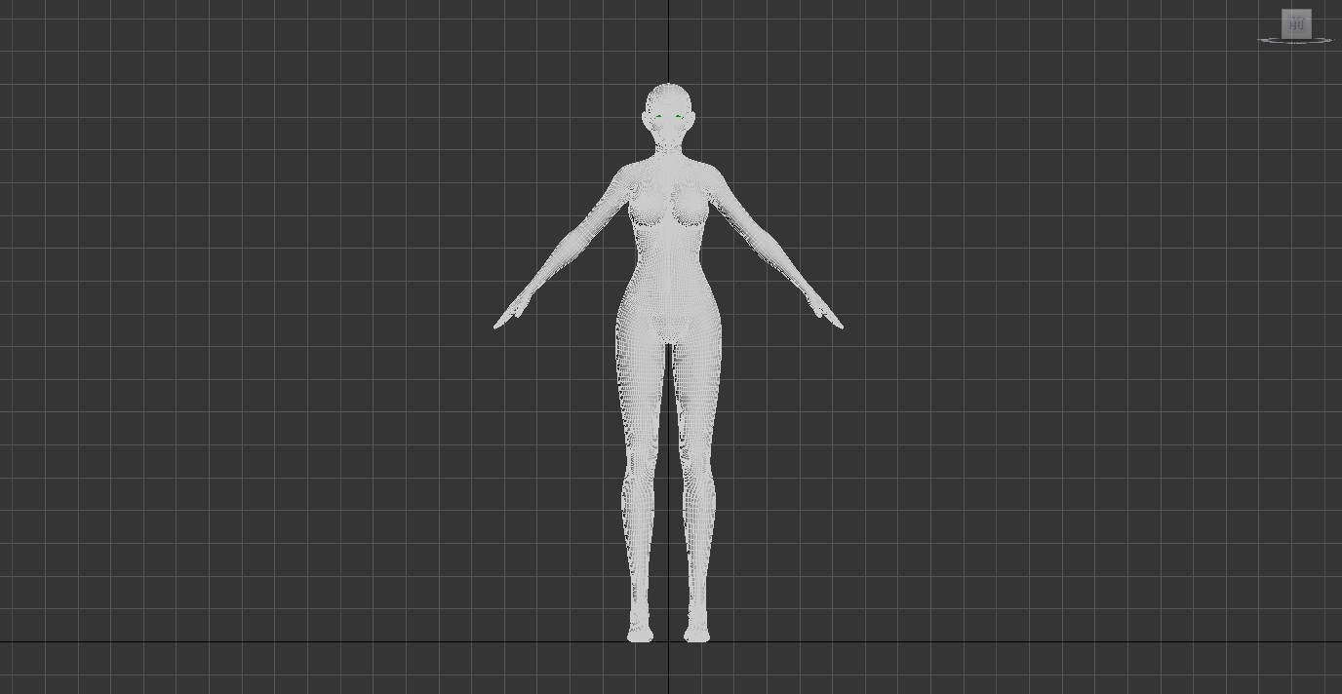Screen dimensions: 1342x694
Task: Click the origin where black axis lines cross
Action: click(668, 641)
